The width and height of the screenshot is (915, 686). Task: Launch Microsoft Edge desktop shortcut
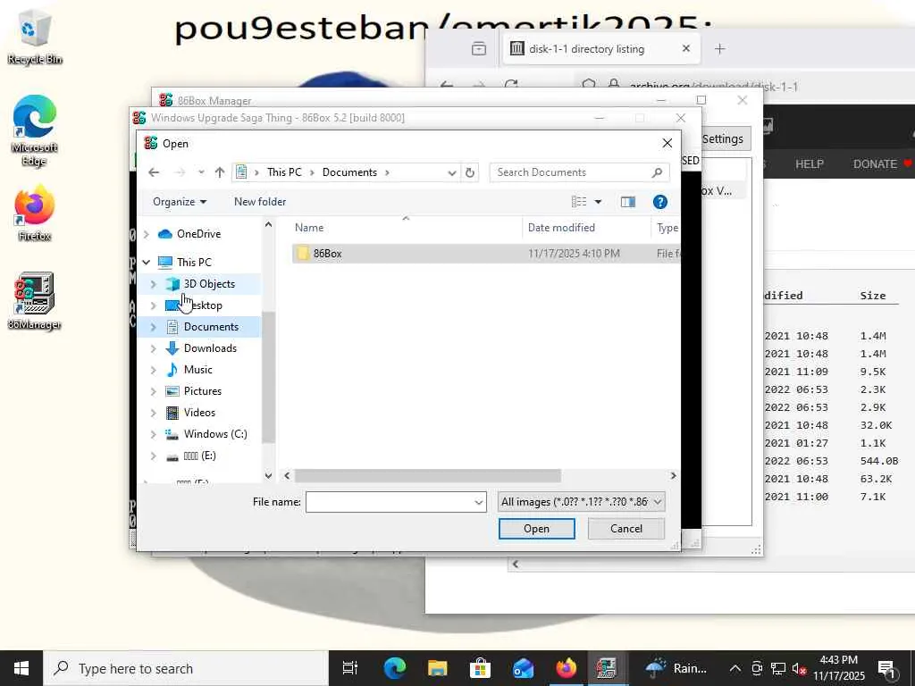pyautogui.click(x=35, y=130)
